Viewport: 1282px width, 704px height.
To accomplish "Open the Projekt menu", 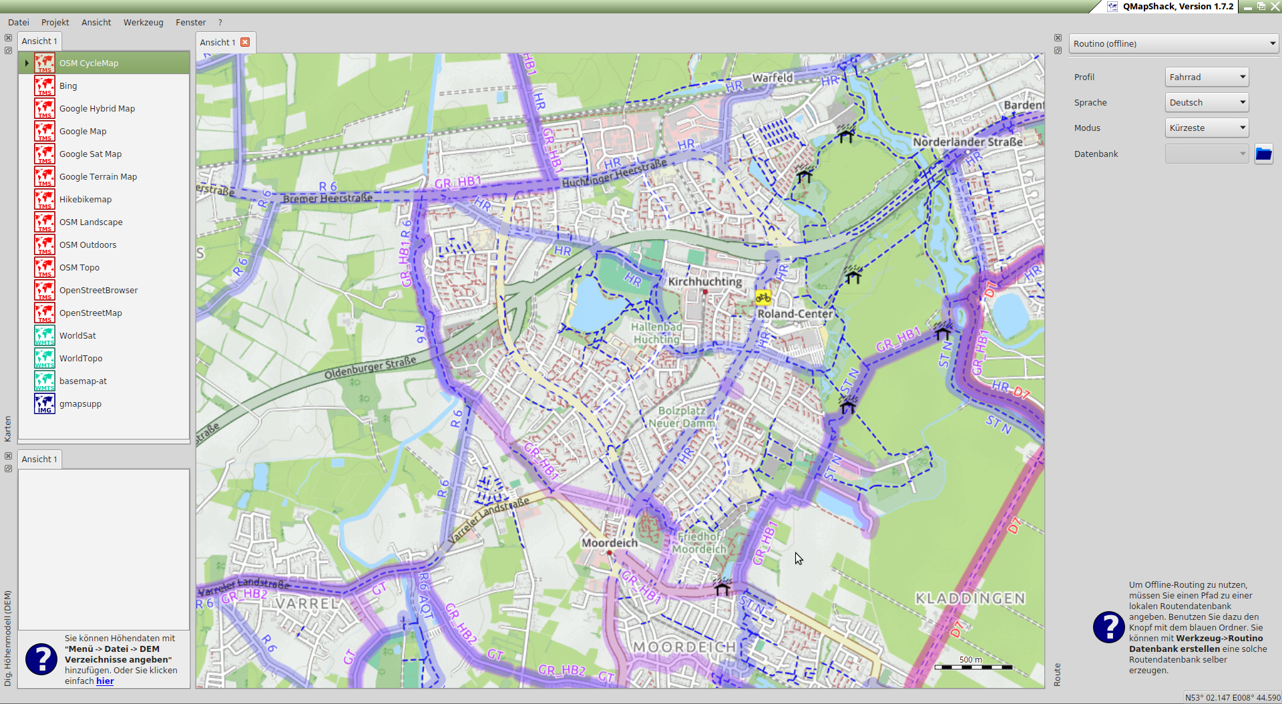I will point(55,22).
